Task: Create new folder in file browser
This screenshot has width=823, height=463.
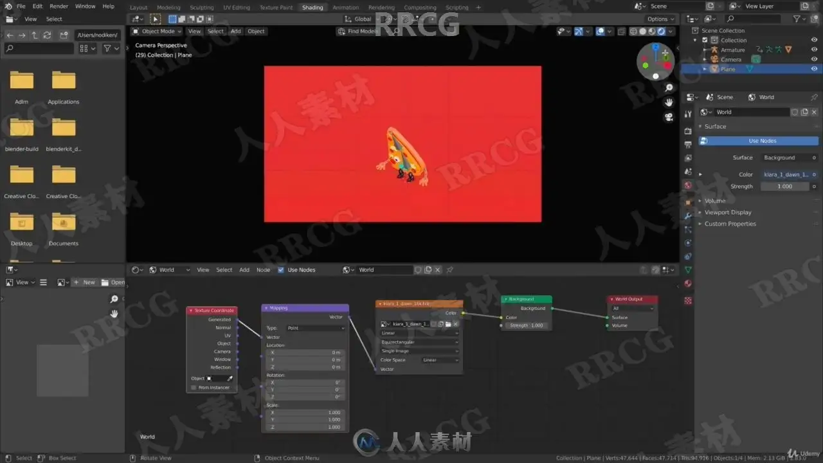Action: 63,35
